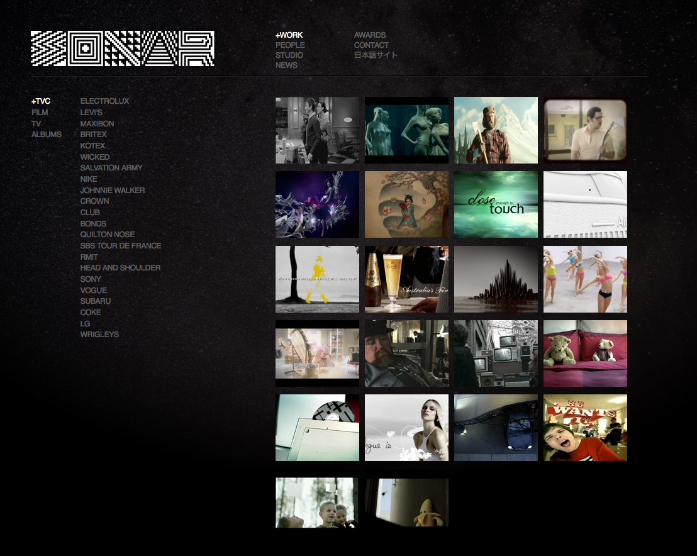The width and height of the screenshot is (697, 556).
Task: Open the teddy bears on bed thumbnail
Action: 586,353
